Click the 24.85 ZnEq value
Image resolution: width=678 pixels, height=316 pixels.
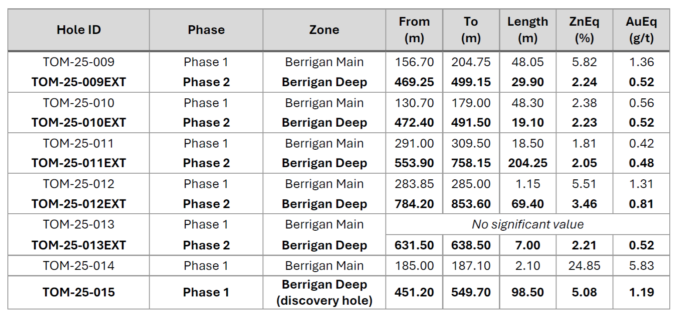click(x=584, y=266)
